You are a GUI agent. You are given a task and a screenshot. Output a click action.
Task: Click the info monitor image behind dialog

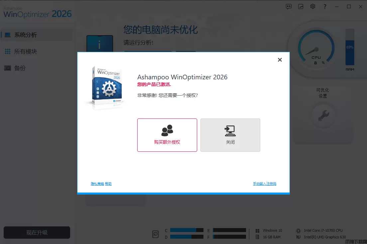click(100, 44)
